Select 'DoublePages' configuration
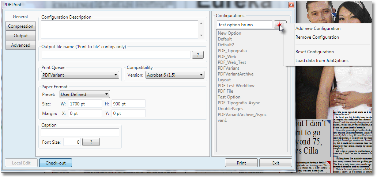The height and width of the screenshot is (178, 377). [x=230, y=109]
